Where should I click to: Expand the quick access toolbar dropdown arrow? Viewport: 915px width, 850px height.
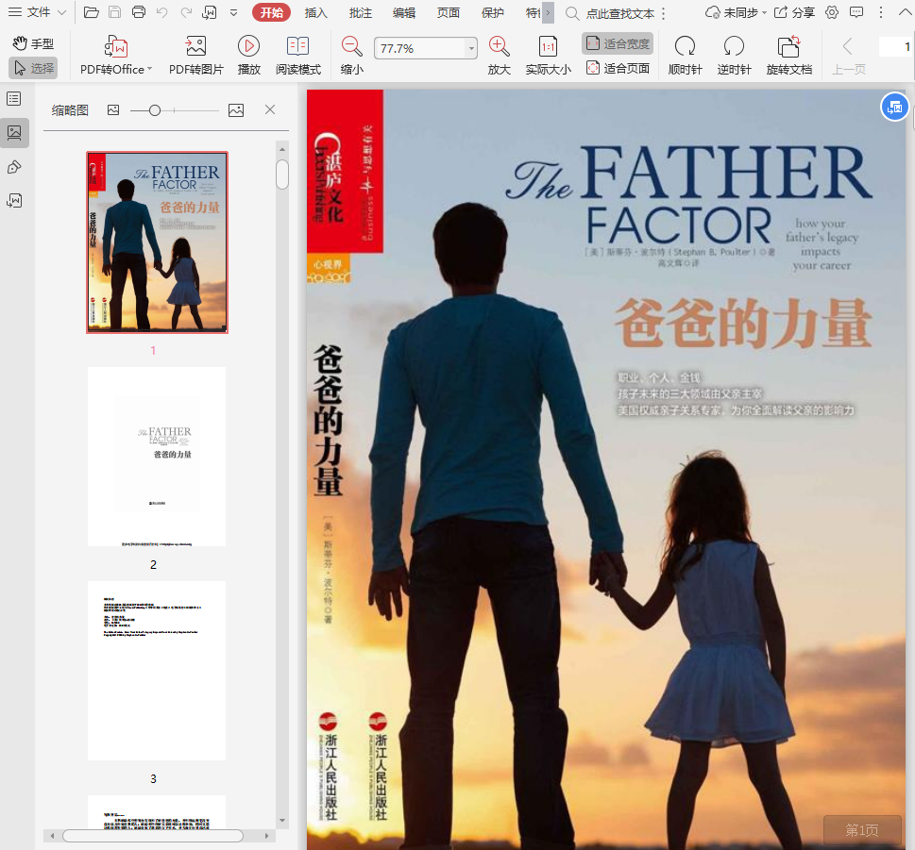233,12
